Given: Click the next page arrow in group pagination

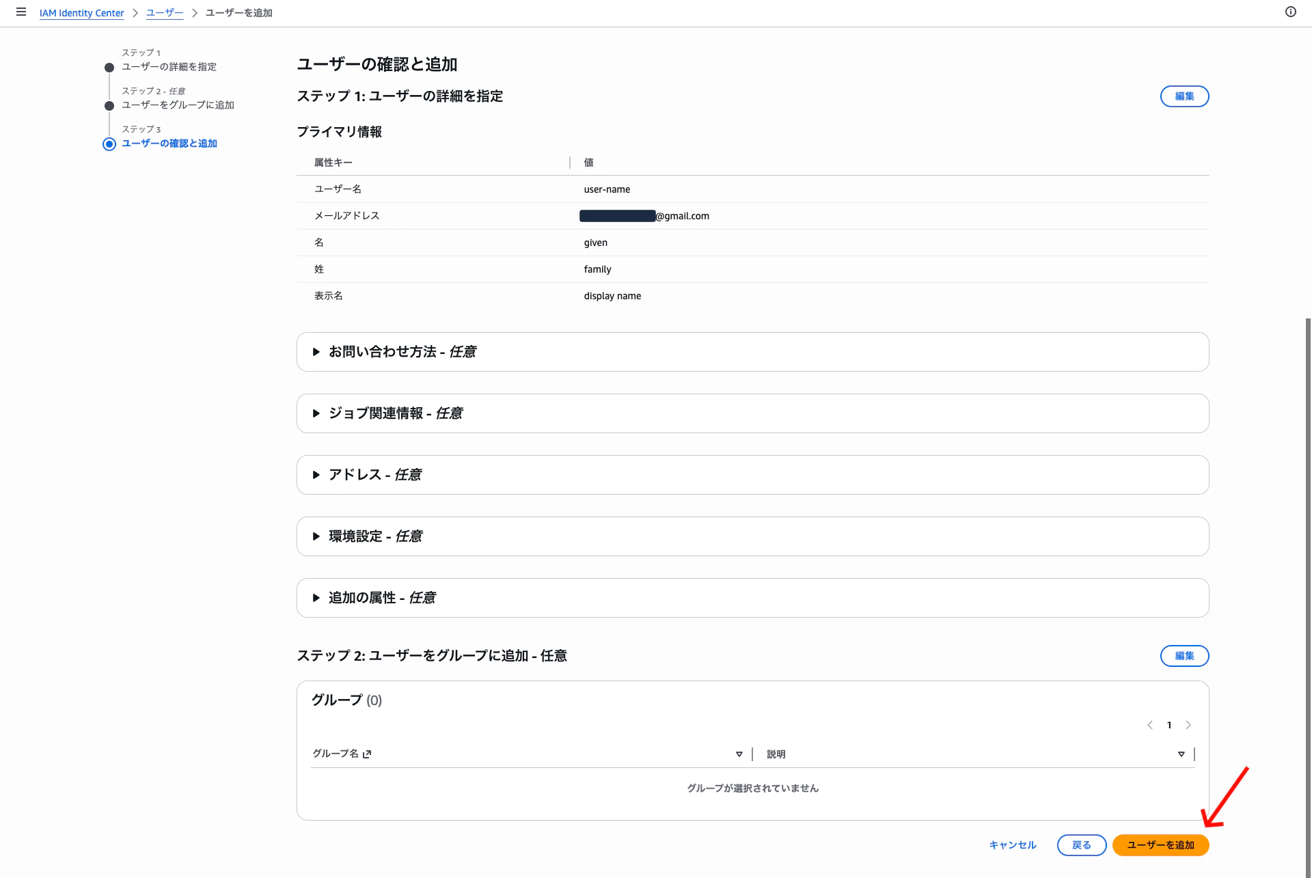Looking at the screenshot, I should [x=1188, y=725].
